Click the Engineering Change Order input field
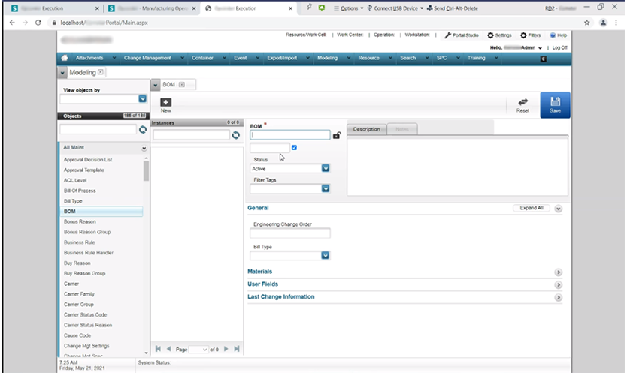Viewport: 627px width, 373px height. [289, 233]
